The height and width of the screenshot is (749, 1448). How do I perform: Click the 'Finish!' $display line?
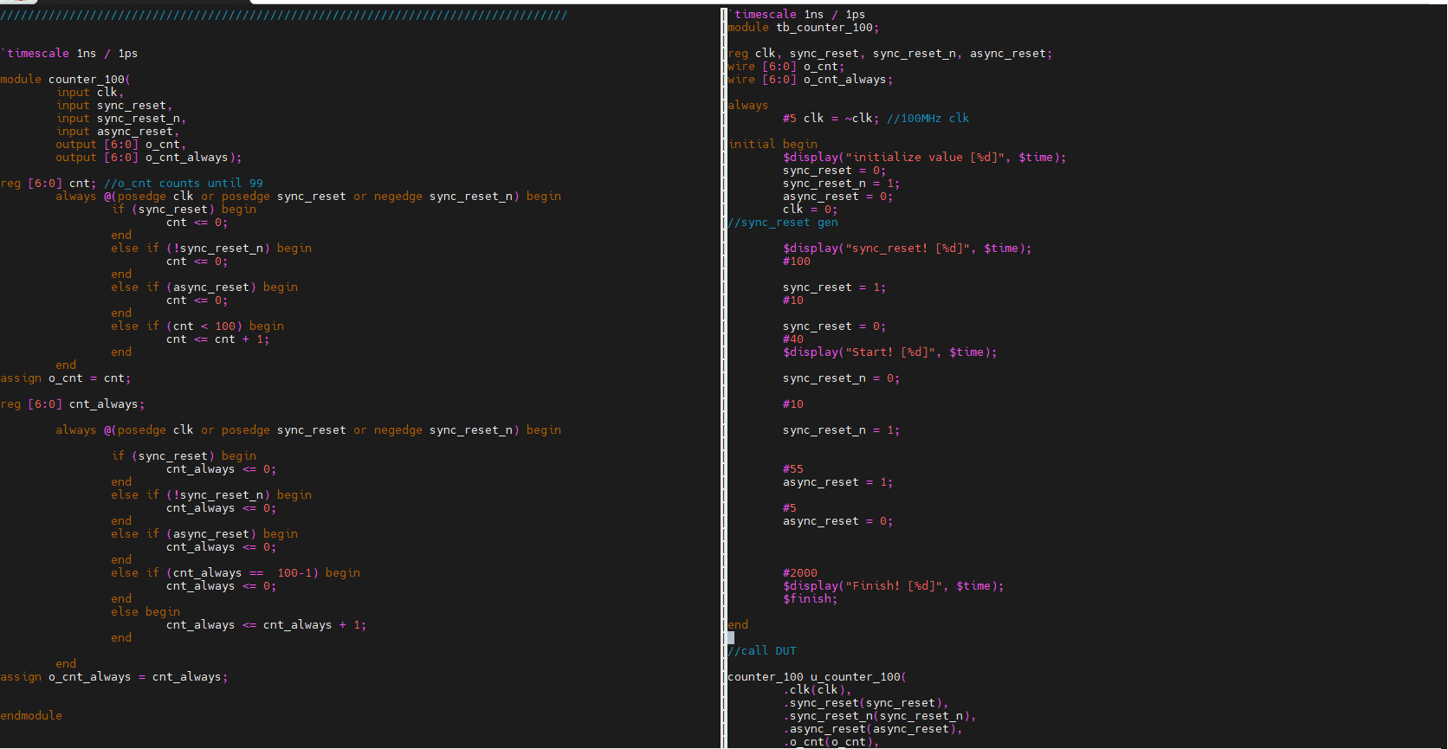[894, 586]
